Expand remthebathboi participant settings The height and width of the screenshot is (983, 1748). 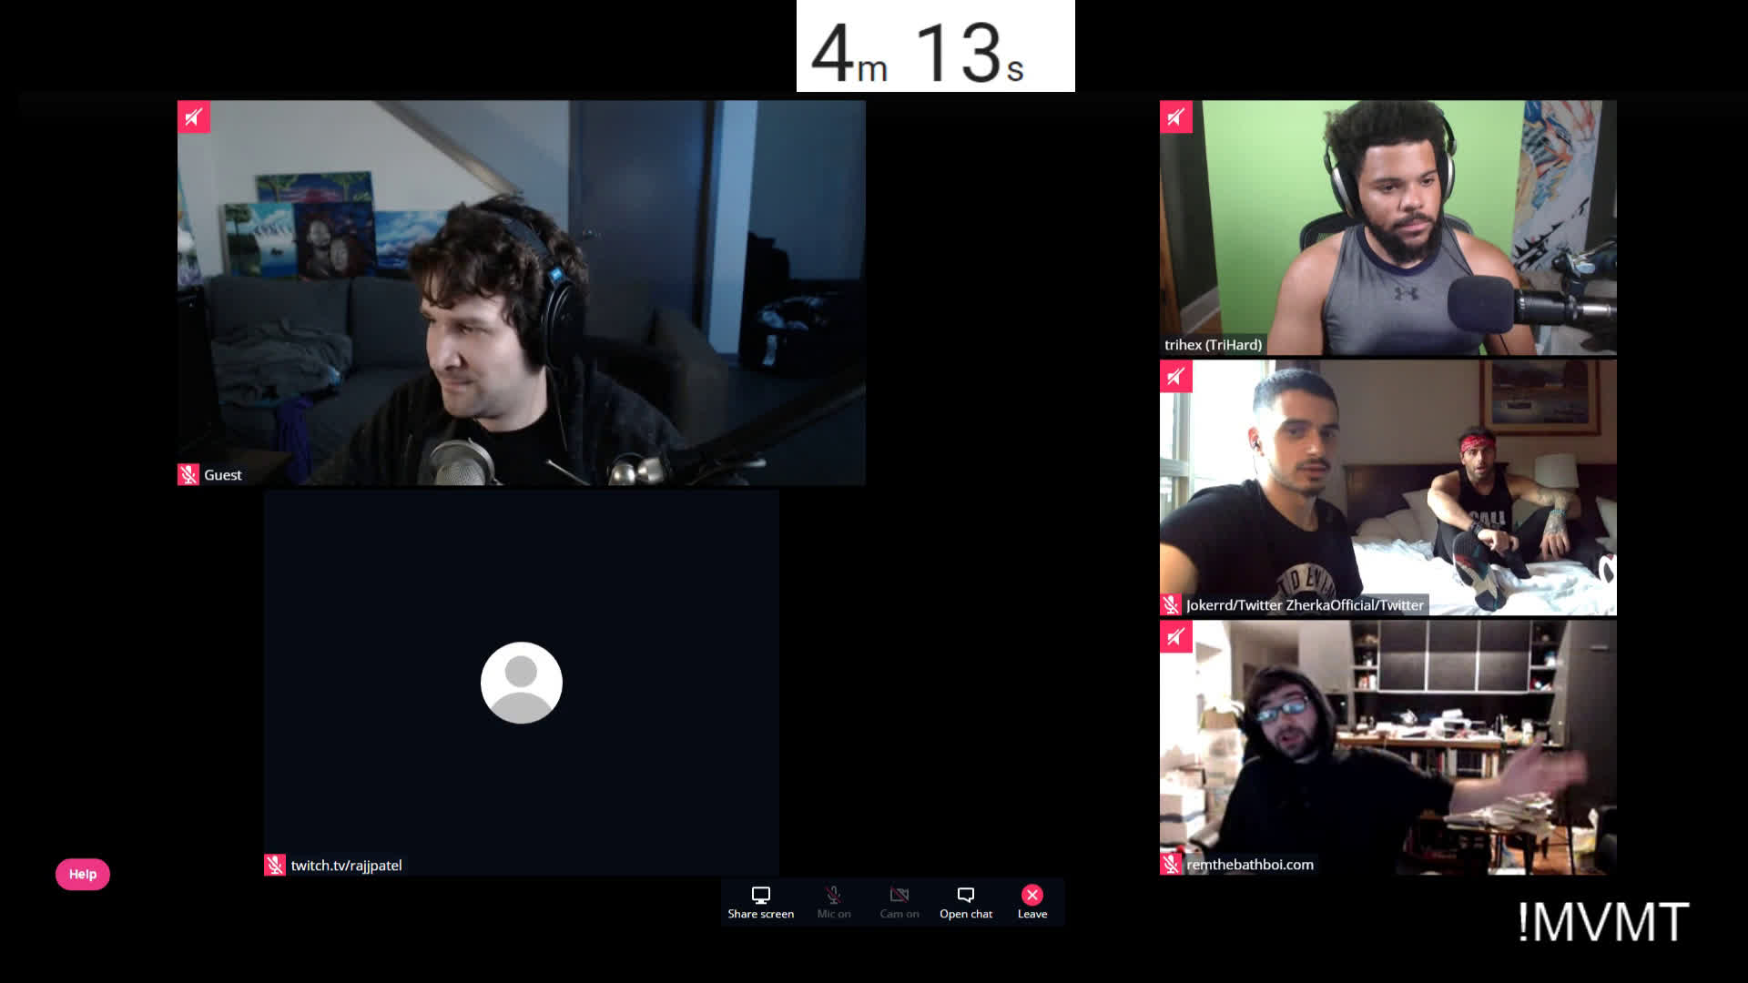tap(1175, 636)
